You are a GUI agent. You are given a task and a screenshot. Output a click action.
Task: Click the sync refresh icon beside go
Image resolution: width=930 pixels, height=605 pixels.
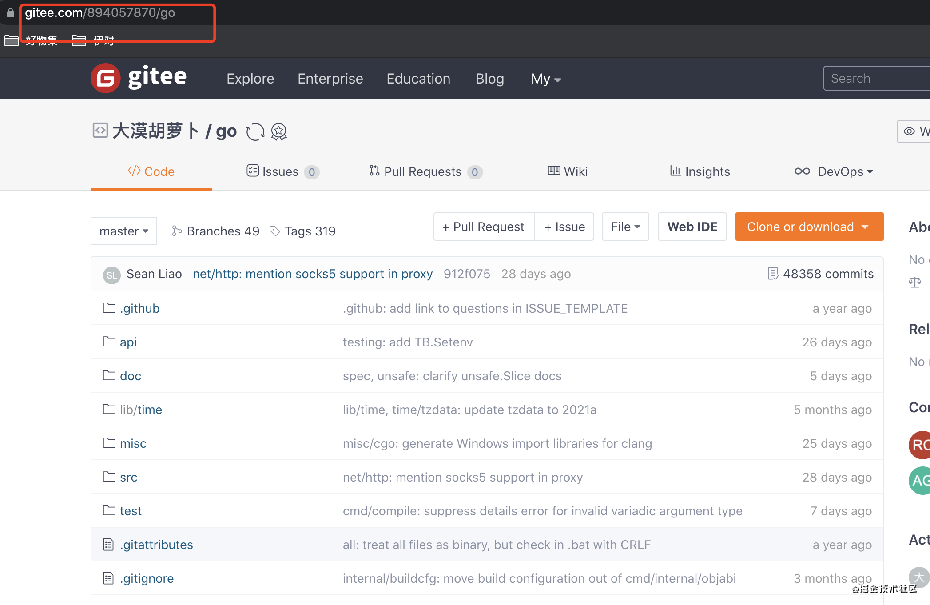[255, 132]
